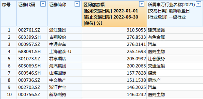Click row number 10

pyautogui.click(x=9, y=95)
